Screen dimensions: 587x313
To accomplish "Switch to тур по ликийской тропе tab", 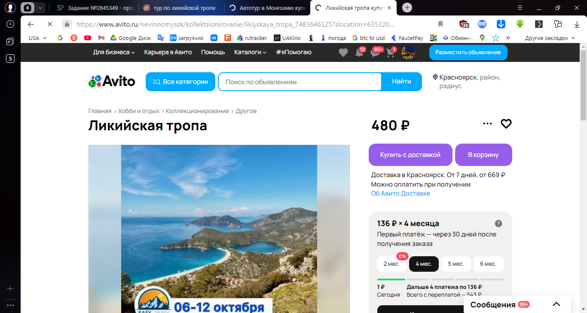I will pyautogui.click(x=180, y=8).
